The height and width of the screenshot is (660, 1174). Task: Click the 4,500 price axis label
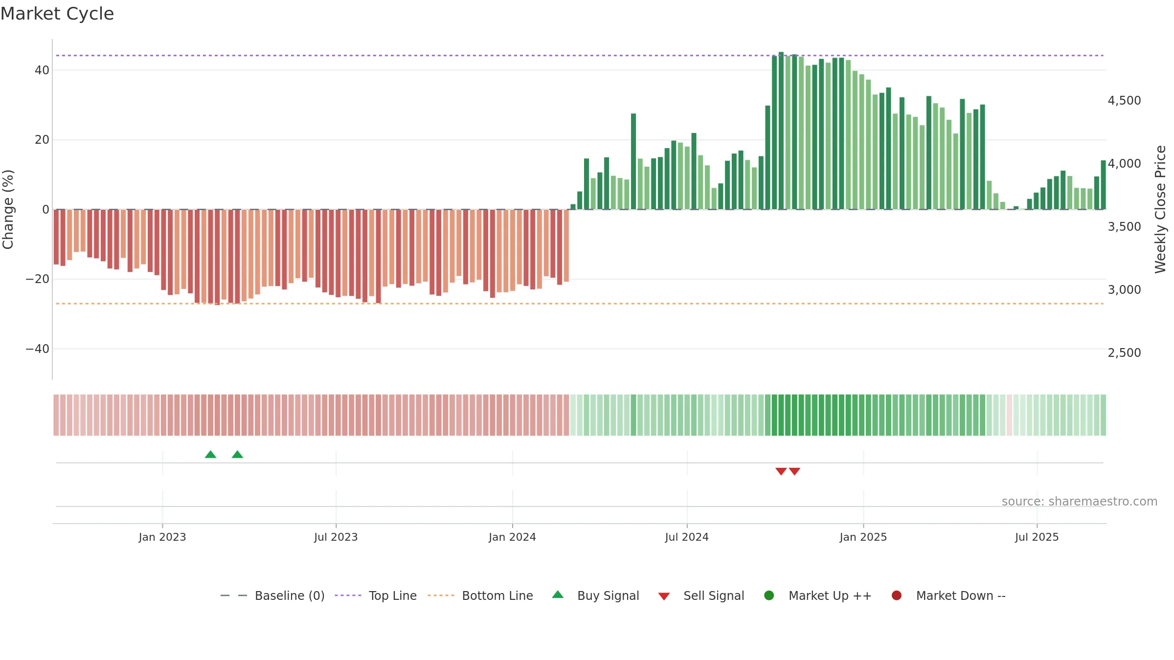(x=1124, y=101)
